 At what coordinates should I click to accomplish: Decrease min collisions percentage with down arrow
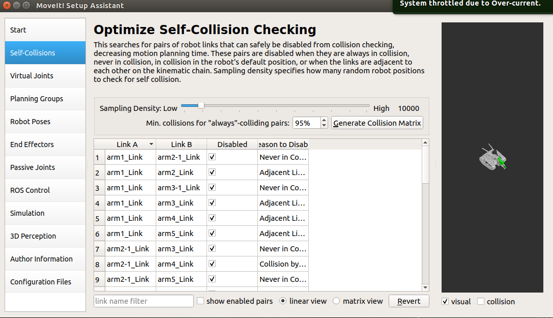[324, 126]
